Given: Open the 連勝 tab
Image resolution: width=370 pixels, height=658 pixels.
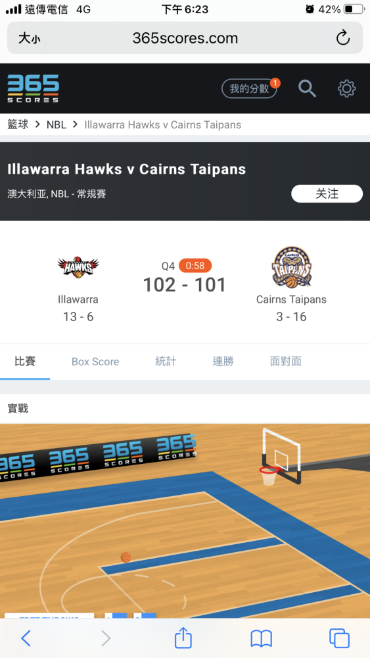Looking at the screenshot, I should pyautogui.click(x=223, y=361).
